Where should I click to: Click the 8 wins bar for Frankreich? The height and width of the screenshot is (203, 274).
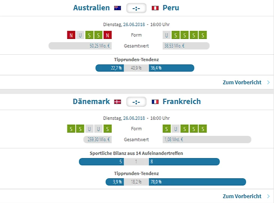coord(184,162)
